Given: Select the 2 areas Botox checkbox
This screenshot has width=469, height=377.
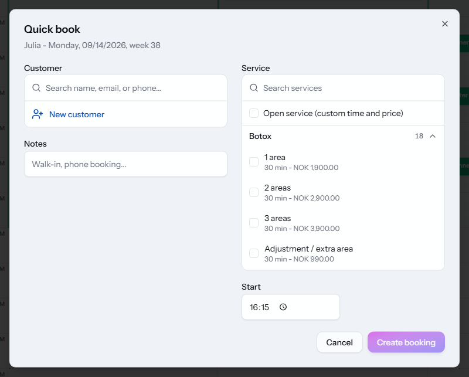Looking at the screenshot, I should point(254,192).
